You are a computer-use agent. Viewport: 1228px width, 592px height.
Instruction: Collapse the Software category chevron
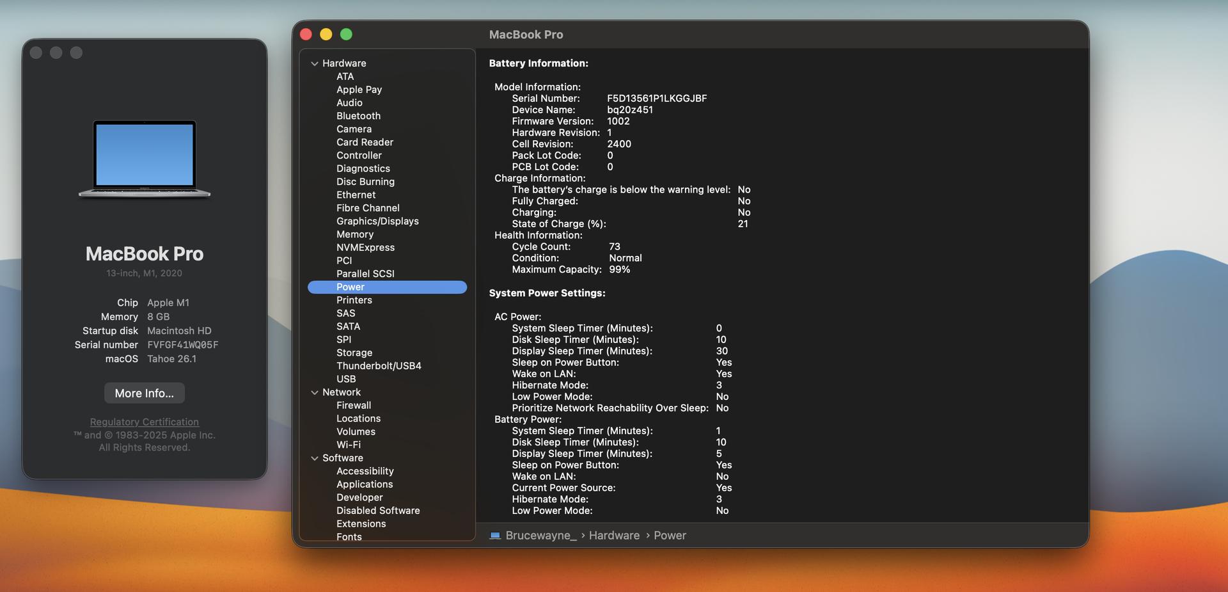(315, 458)
